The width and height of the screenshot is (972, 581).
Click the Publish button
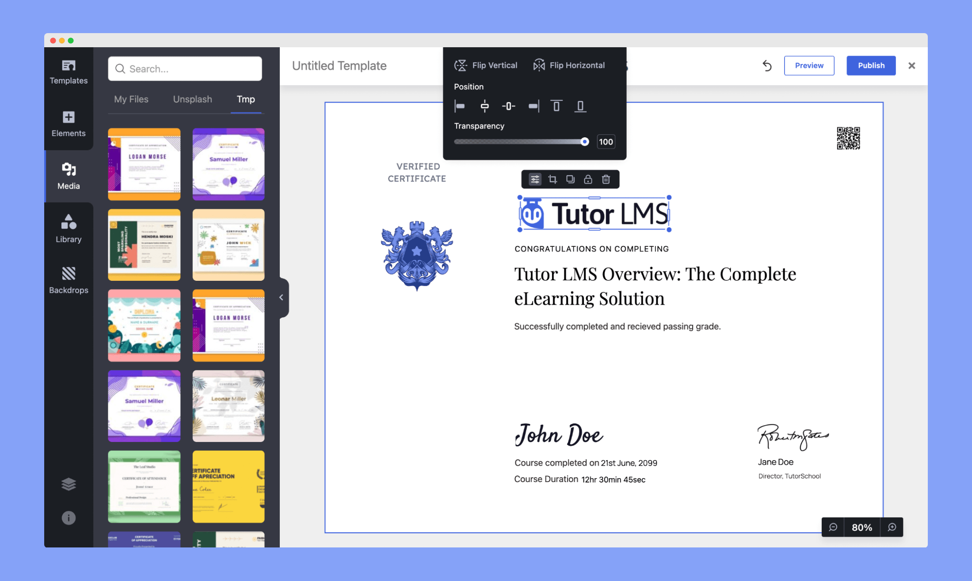870,65
